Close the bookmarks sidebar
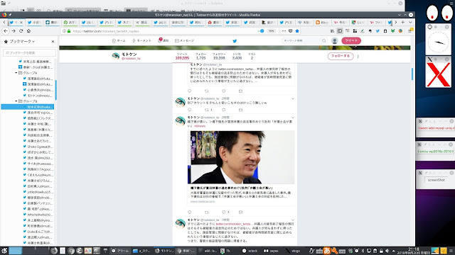The width and height of the screenshot is (455, 255). pyautogui.click(x=53, y=42)
